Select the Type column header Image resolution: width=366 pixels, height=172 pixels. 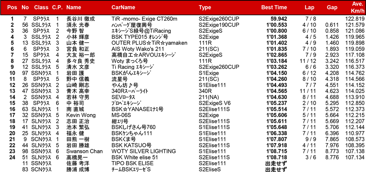(x=205, y=7)
